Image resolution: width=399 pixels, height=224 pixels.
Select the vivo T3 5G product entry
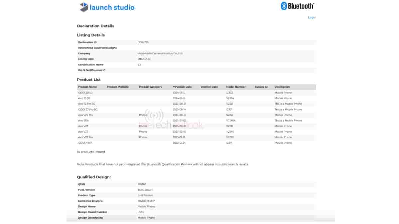(x=84, y=98)
